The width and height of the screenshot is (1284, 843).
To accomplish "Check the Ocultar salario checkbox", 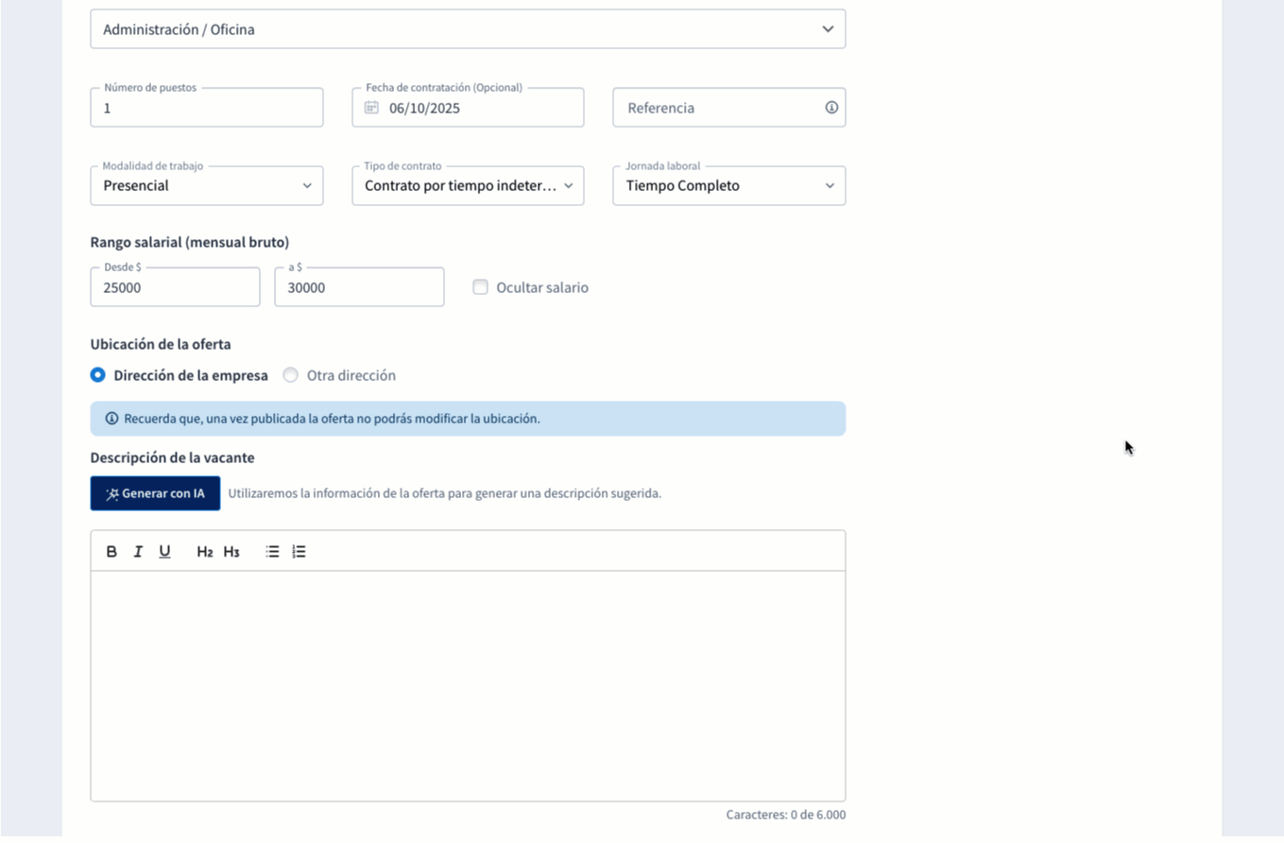I will coord(480,287).
